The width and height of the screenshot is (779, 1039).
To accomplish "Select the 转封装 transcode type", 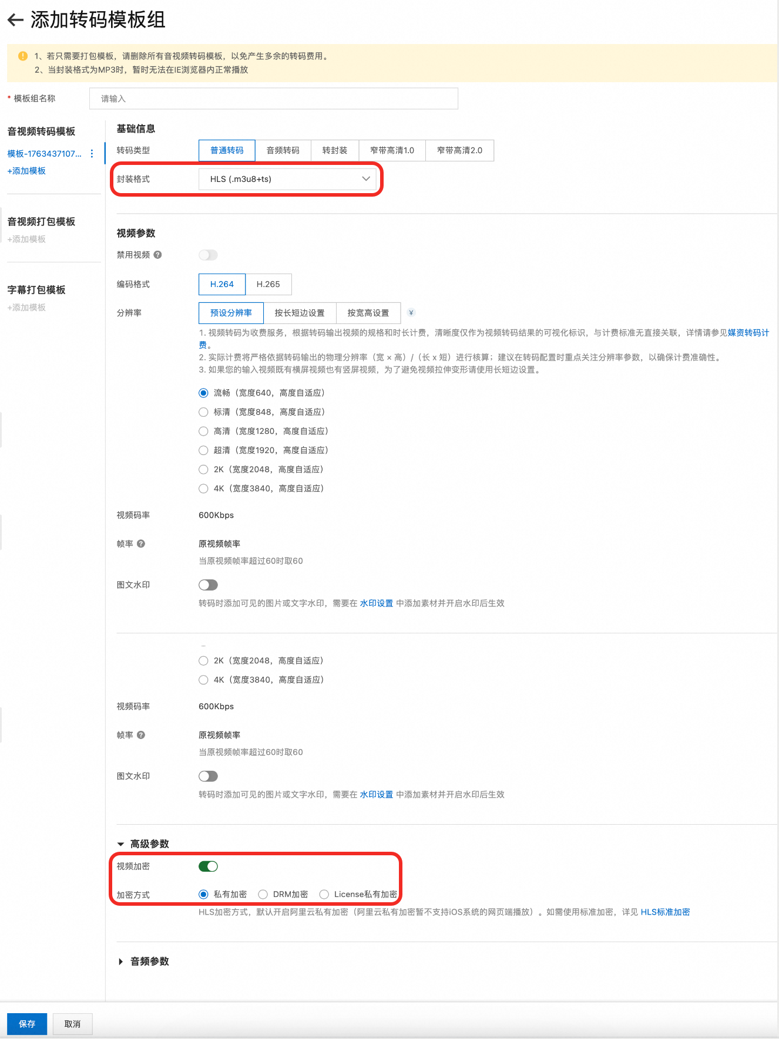I will click(x=335, y=150).
